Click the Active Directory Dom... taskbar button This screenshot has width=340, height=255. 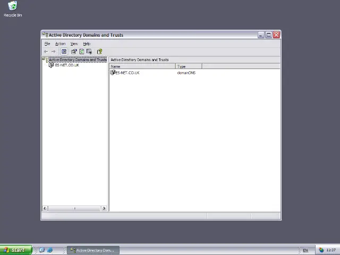tap(93, 250)
